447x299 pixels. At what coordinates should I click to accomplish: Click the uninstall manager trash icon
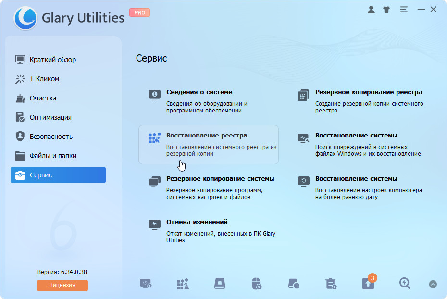click(331, 284)
